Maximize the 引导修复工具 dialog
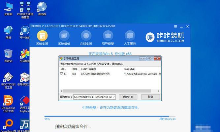 click(x=150, y=58)
